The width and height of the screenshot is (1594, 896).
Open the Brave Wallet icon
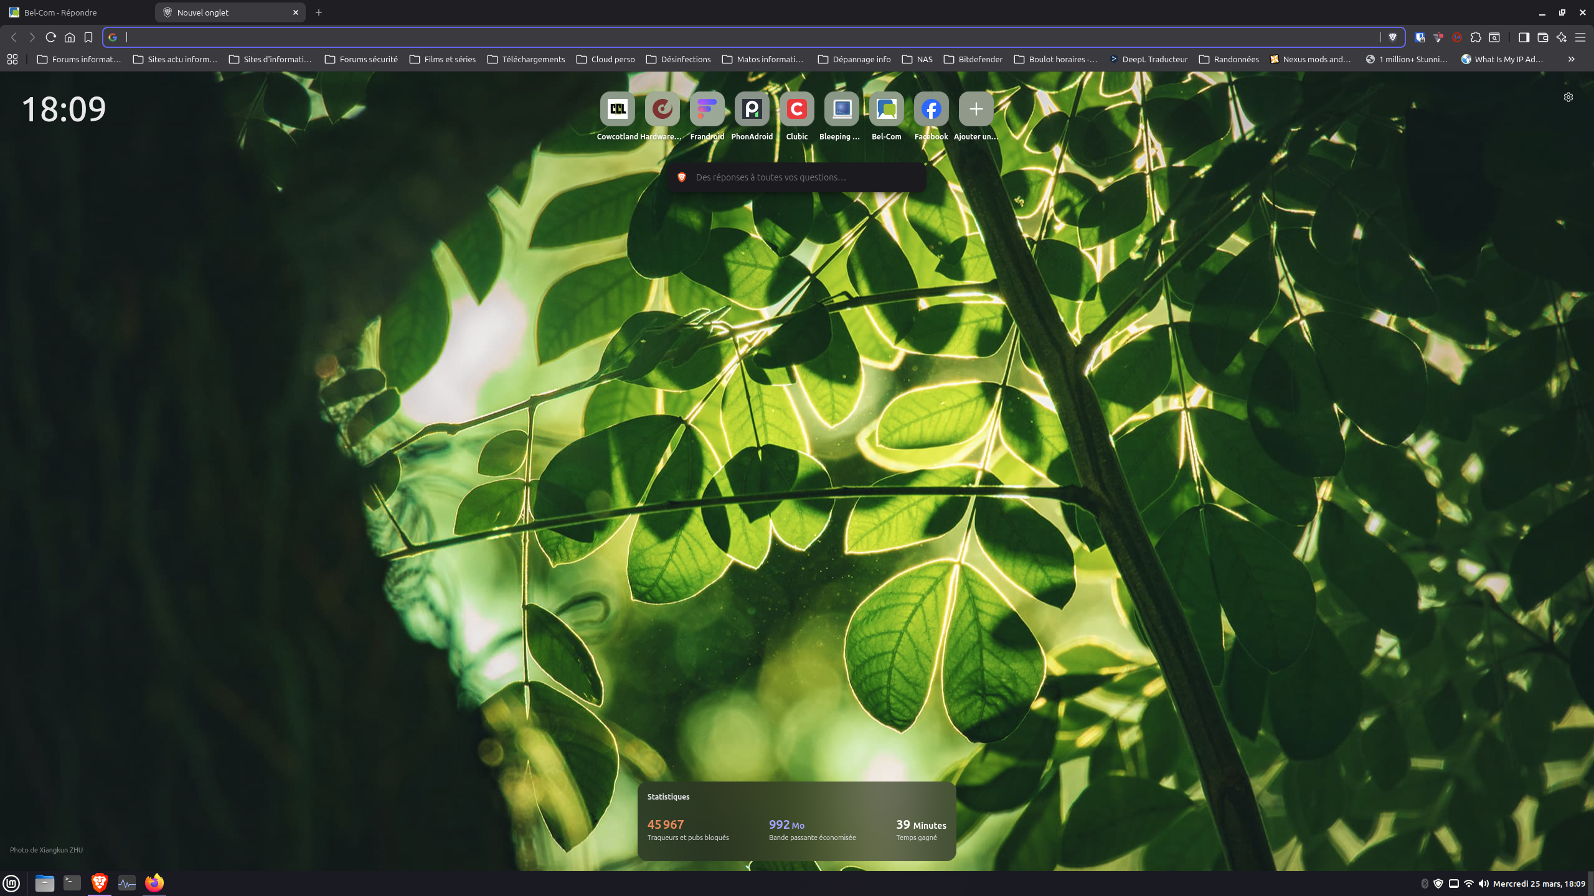click(1543, 37)
